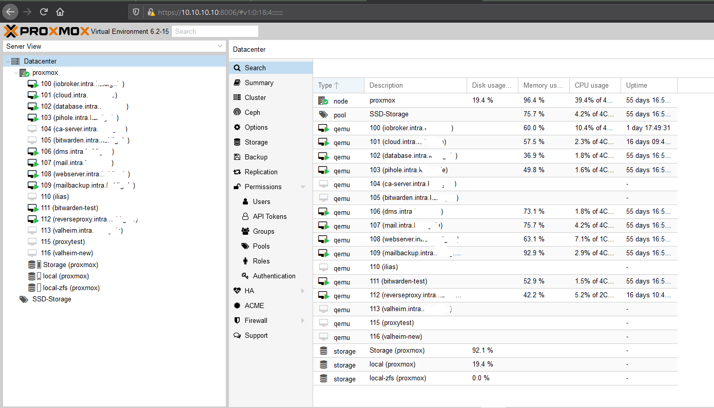
Task: Click proxmox node icon in tree
Action: (24, 73)
